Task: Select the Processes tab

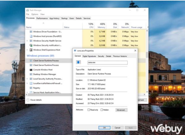Action: 31,18
